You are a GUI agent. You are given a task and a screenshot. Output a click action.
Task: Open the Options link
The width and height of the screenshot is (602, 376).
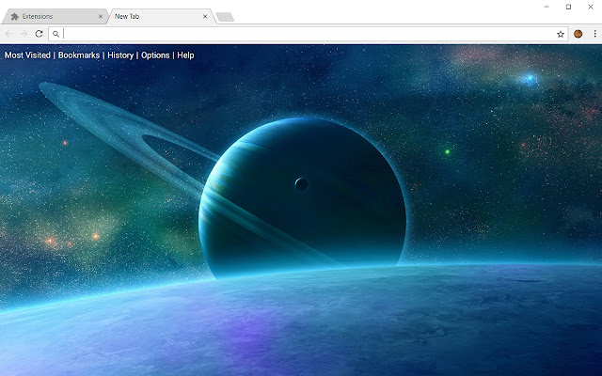coord(155,55)
